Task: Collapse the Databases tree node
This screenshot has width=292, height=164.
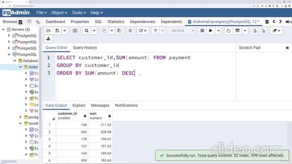Action: point(15,61)
